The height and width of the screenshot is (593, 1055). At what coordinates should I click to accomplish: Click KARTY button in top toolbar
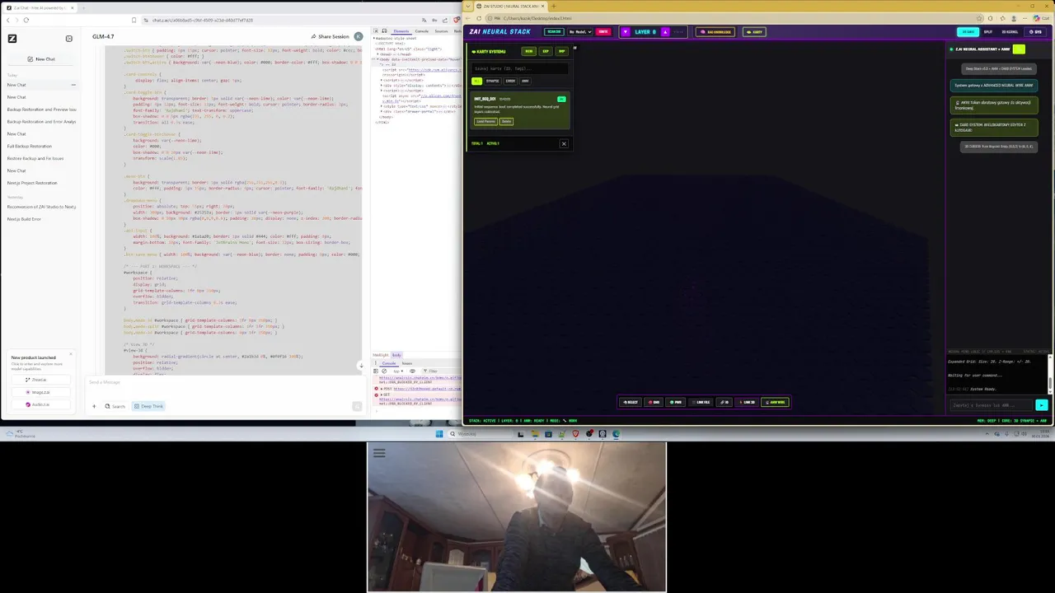click(754, 32)
